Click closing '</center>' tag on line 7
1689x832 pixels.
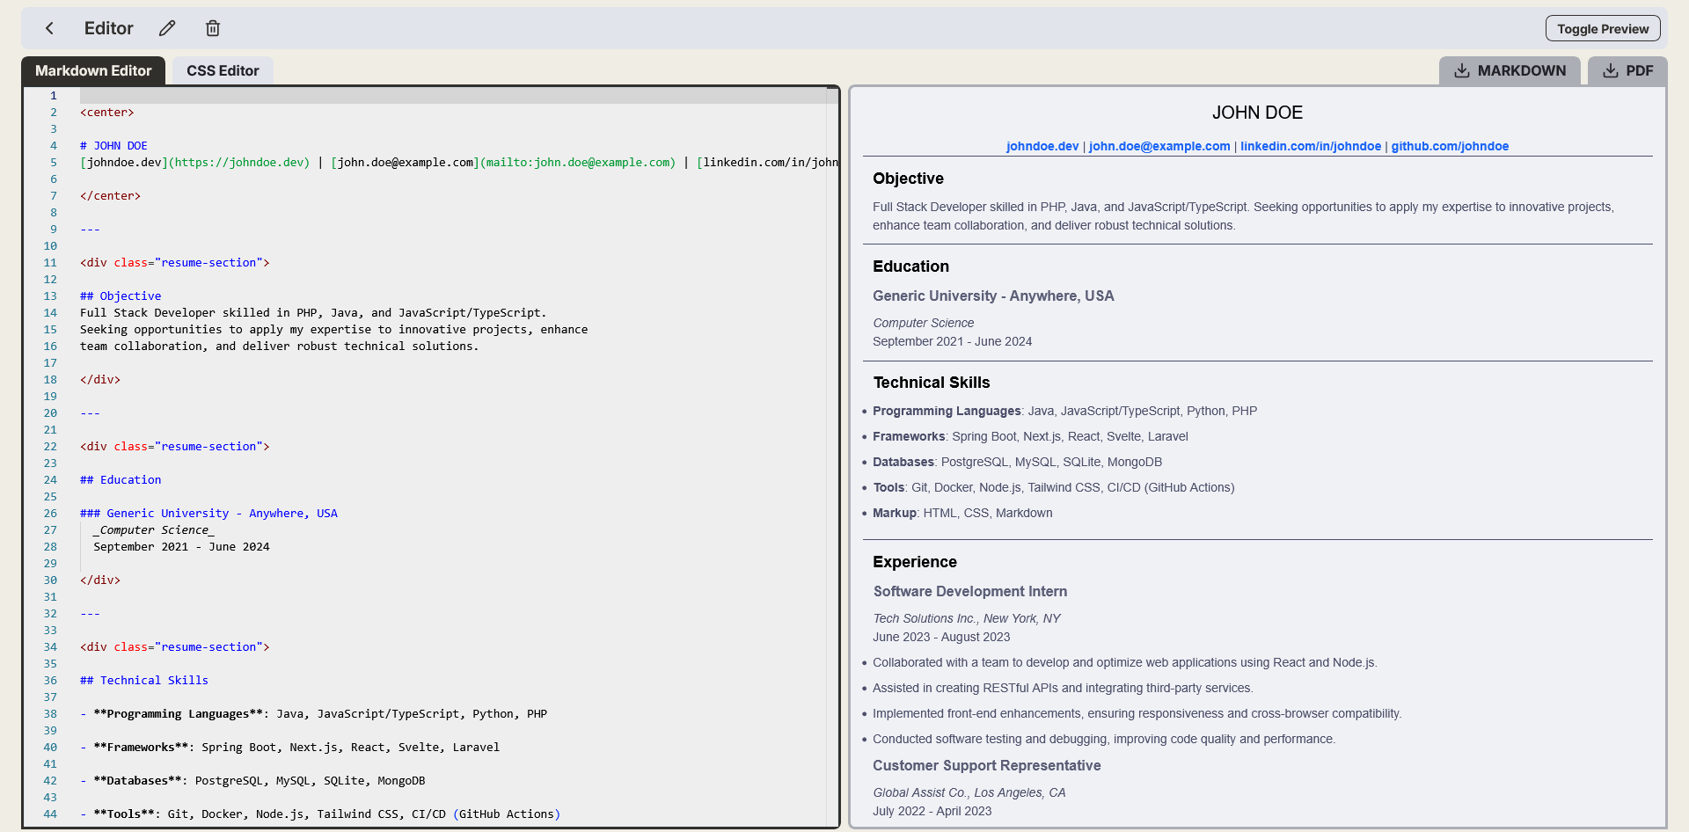click(x=110, y=196)
